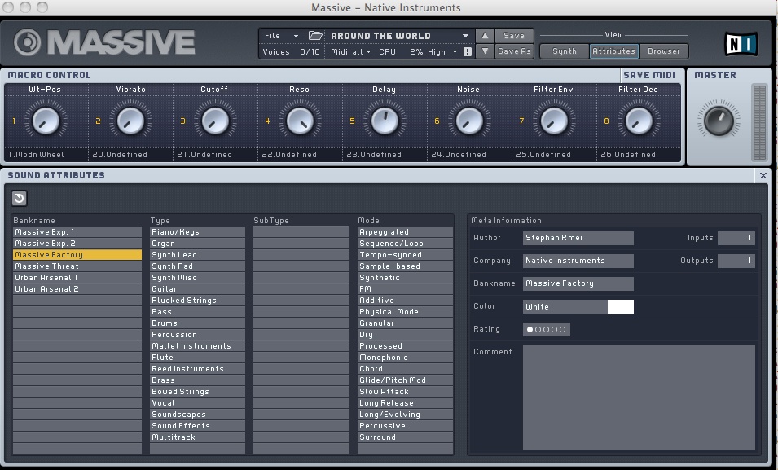Open the preset folder icon
Viewport: 778px width, 470px height.
click(x=315, y=36)
